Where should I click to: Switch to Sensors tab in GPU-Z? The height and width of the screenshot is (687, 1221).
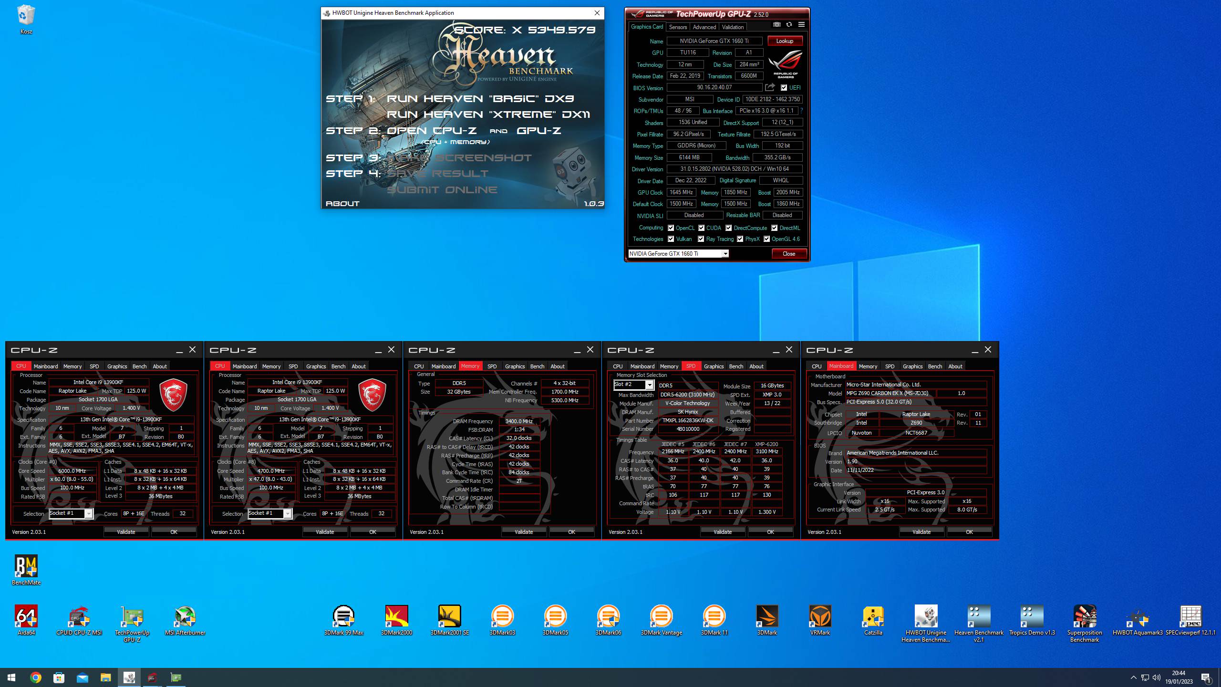pyautogui.click(x=678, y=27)
